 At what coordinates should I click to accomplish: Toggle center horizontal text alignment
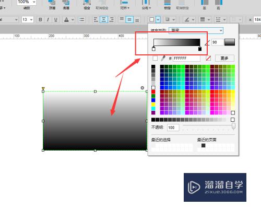[104, 19]
